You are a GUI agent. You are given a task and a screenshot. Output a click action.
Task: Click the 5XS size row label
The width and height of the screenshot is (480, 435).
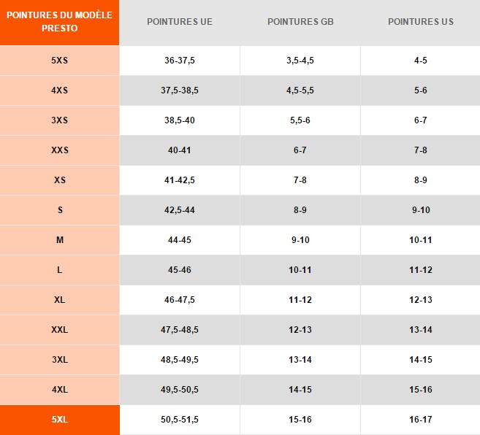(59, 61)
